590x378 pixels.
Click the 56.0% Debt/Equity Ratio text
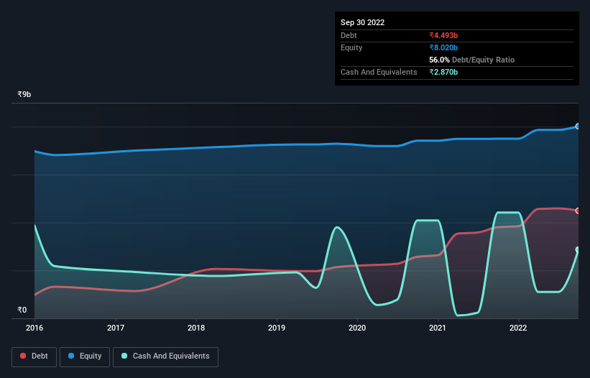coord(472,60)
